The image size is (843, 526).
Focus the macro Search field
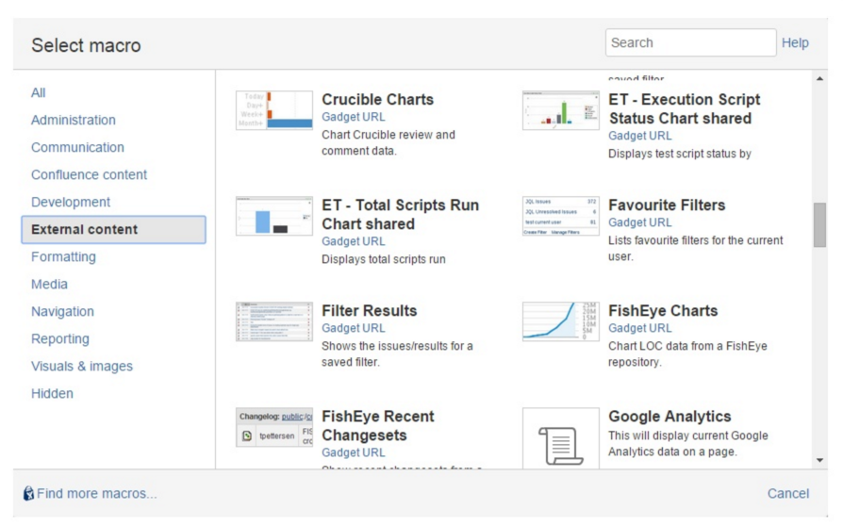coord(690,42)
